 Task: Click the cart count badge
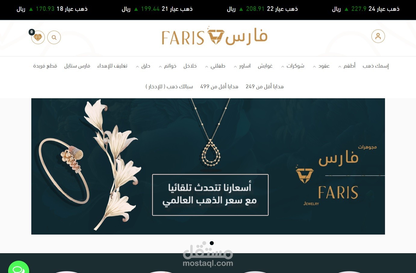click(32, 32)
